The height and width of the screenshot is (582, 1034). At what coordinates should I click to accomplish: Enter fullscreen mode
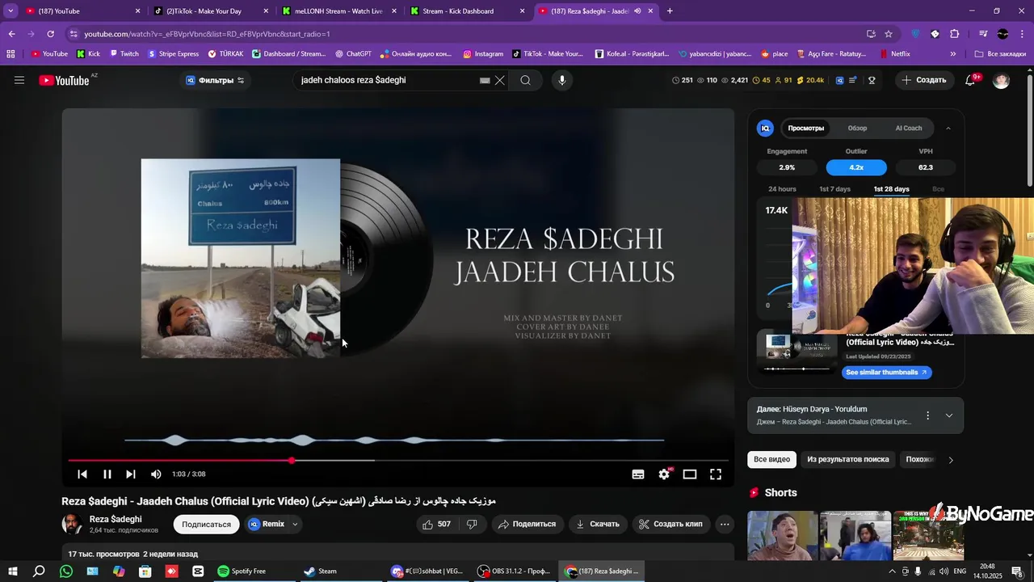(716, 474)
